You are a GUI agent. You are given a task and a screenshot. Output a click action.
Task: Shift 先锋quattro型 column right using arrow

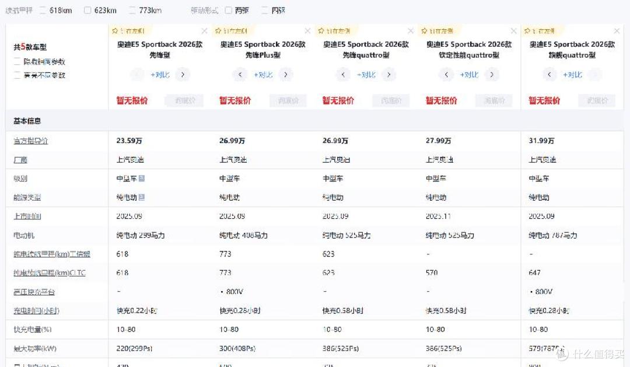click(388, 74)
